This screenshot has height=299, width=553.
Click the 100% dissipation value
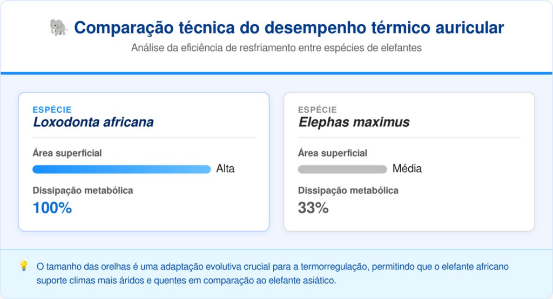tap(52, 208)
